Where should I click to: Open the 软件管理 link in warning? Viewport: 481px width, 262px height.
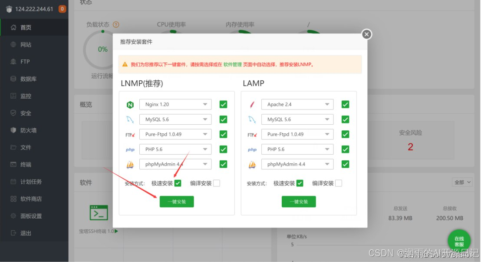[x=233, y=64]
